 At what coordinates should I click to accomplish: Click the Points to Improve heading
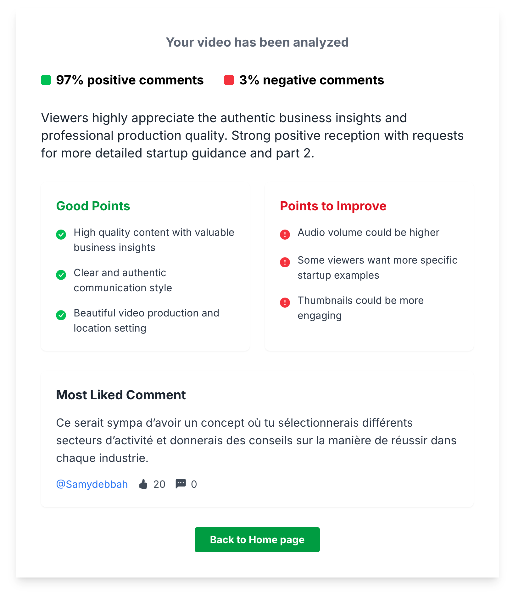pos(333,206)
